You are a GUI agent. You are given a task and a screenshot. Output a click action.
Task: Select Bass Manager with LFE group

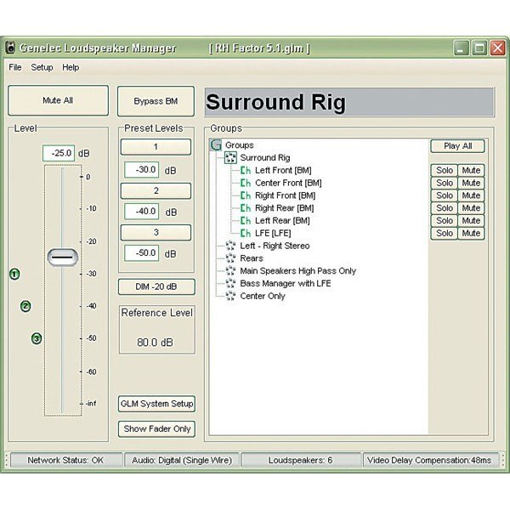coord(286,283)
